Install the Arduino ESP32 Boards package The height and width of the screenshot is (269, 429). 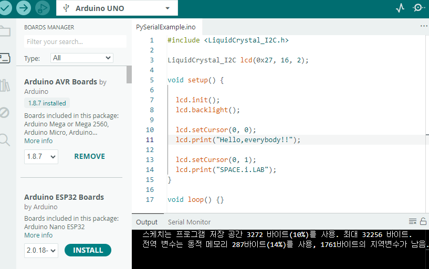[88, 250]
